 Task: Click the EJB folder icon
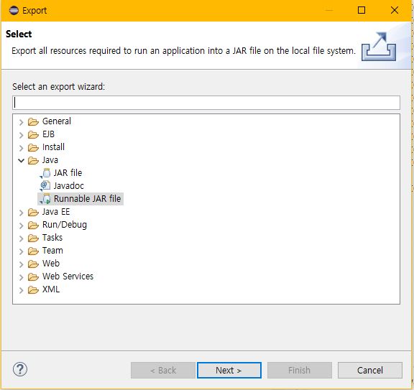pos(33,134)
